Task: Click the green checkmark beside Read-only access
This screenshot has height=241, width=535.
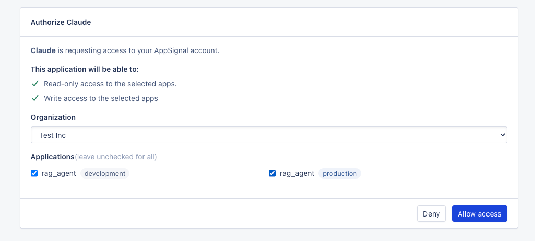Action: (x=35, y=84)
